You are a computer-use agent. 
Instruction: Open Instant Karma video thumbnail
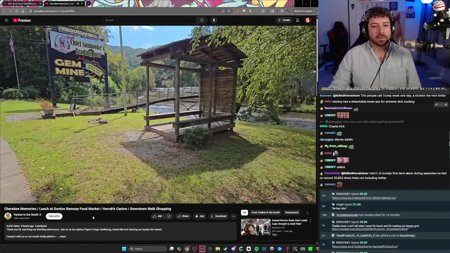point(256,227)
